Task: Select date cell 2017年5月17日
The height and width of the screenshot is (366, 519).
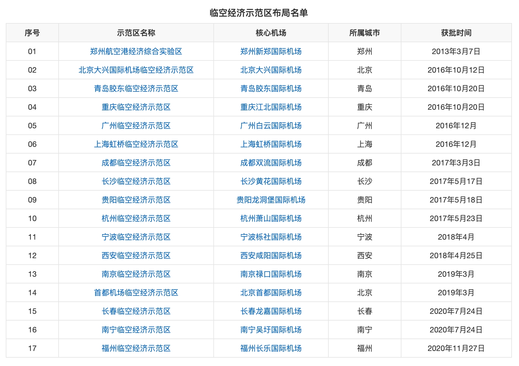Action: [x=456, y=181]
